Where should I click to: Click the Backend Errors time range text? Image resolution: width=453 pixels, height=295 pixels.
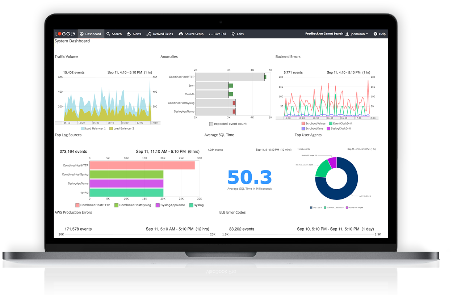tap(349, 72)
